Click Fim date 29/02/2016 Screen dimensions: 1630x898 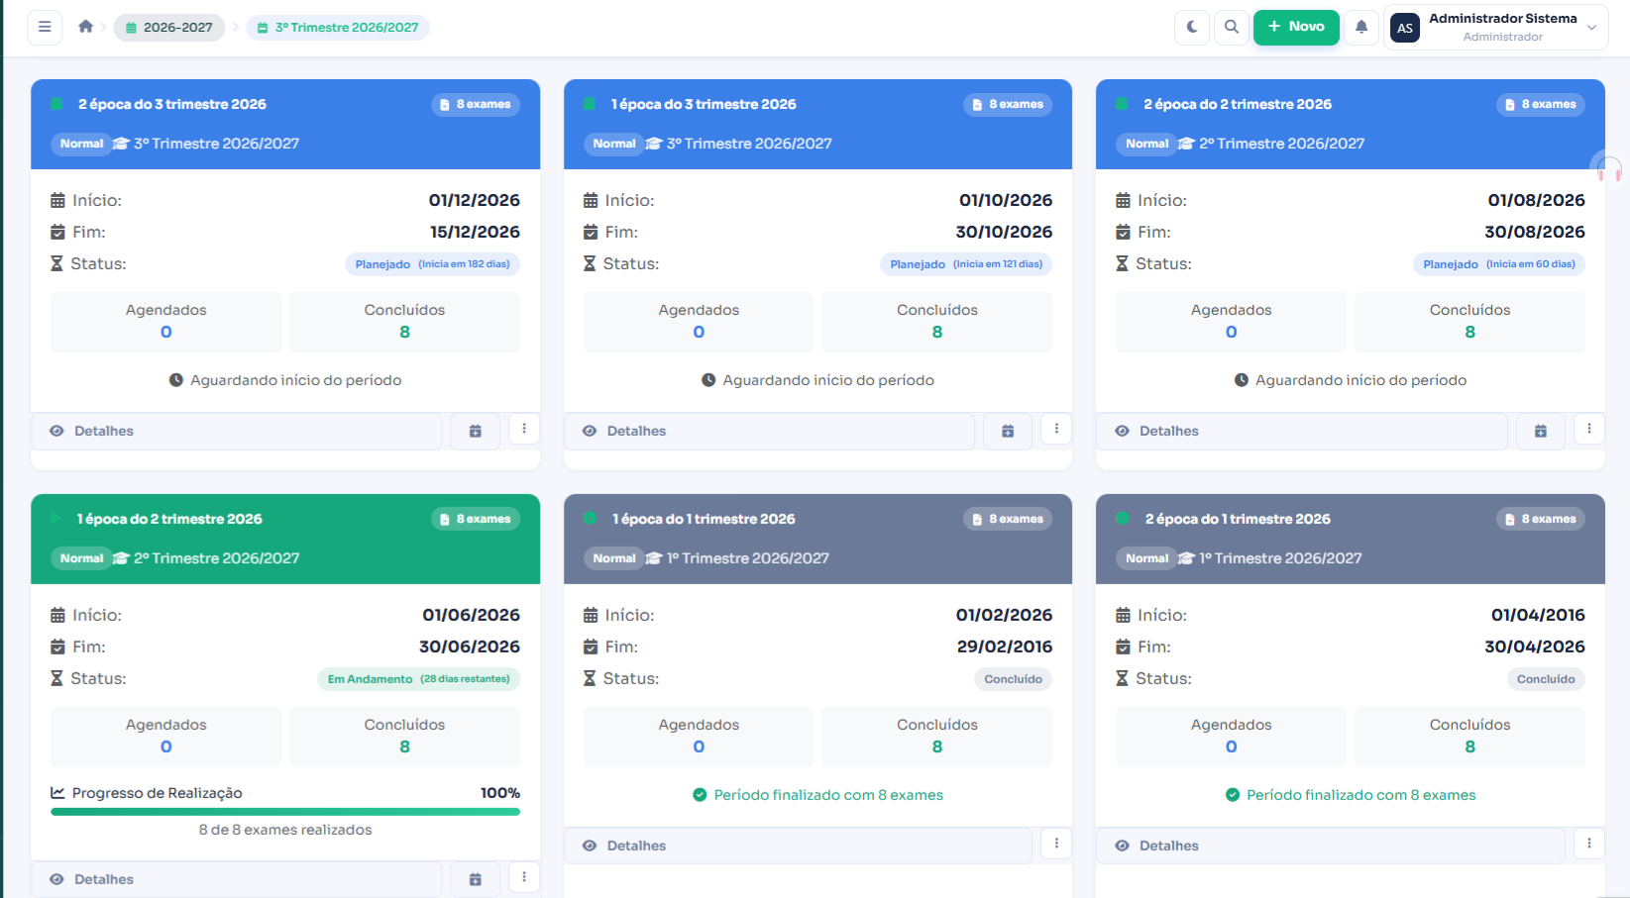click(x=1005, y=647)
